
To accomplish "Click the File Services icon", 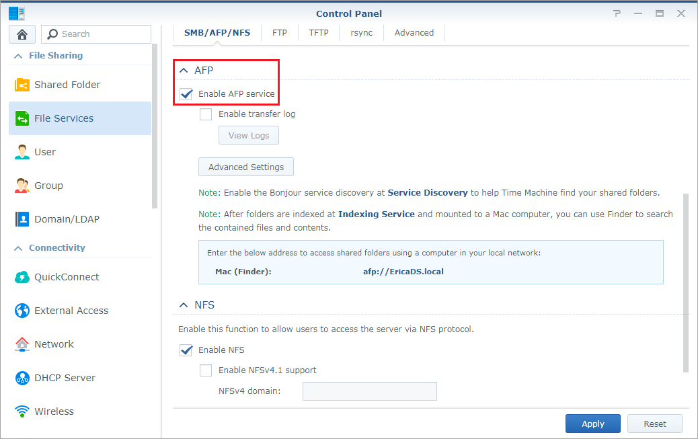I will click(x=22, y=118).
